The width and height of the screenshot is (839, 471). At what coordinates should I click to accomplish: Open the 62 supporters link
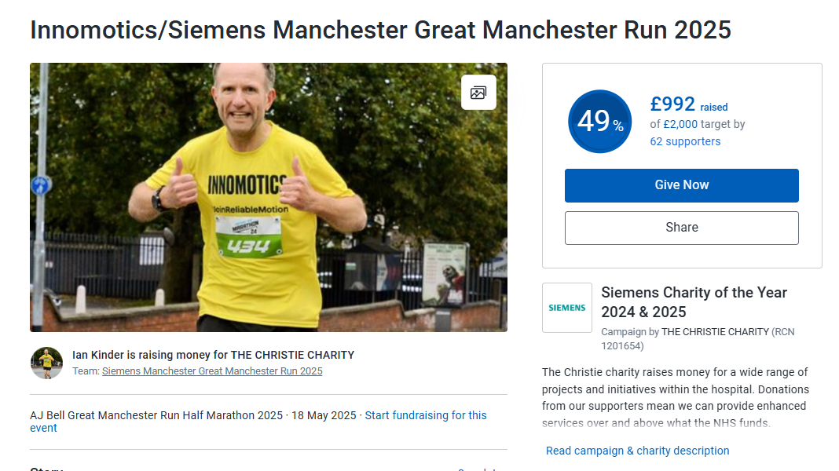[685, 141]
